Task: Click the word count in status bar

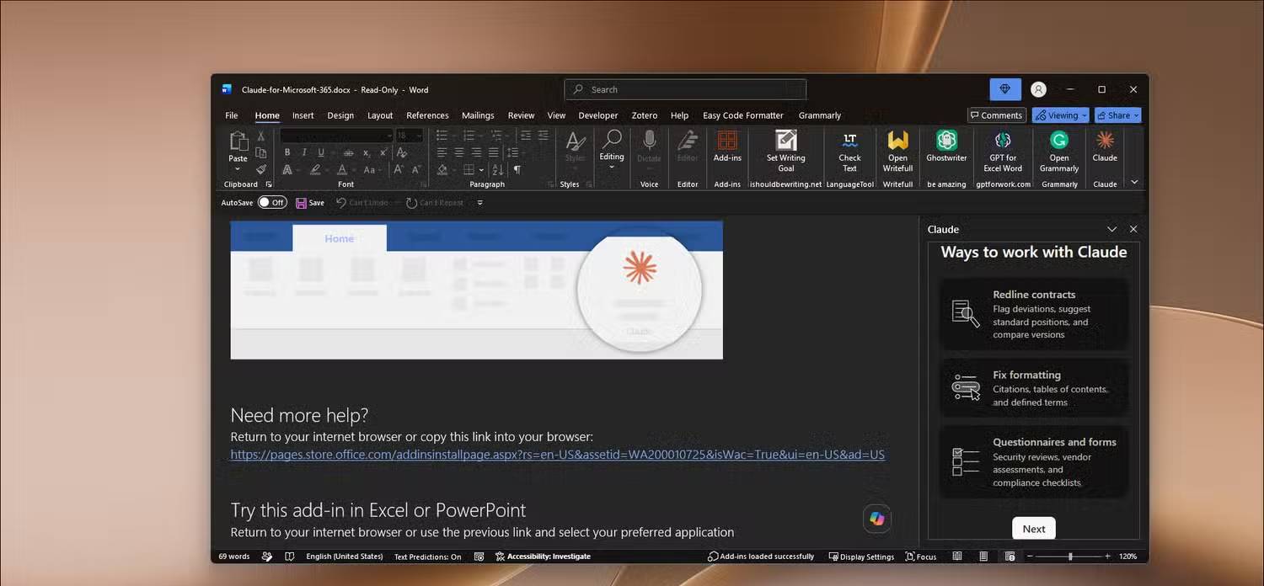Action: 234,557
